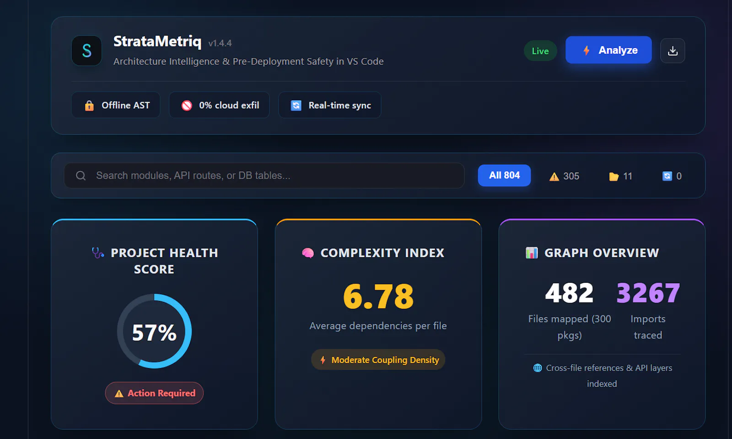Click the prohibited icon beside cloud exfil

[187, 106]
